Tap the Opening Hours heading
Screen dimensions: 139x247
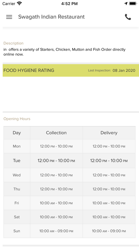click(17, 119)
